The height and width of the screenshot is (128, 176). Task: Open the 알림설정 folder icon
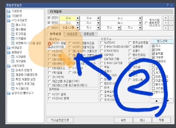click(8, 52)
